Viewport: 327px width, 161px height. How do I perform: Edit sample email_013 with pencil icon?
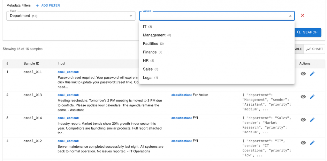click(312, 97)
